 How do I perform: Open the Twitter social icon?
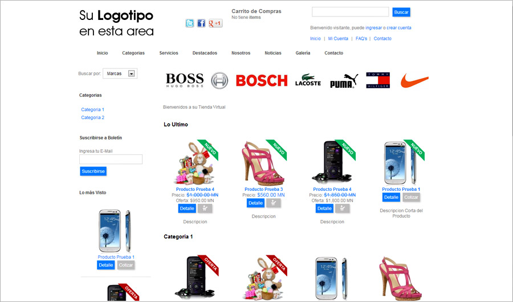(x=190, y=23)
